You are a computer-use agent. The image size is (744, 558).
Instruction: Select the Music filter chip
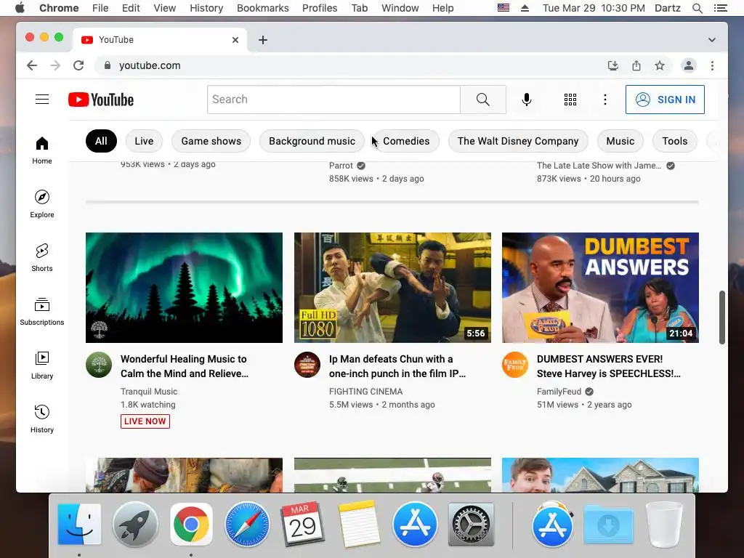[620, 141]
